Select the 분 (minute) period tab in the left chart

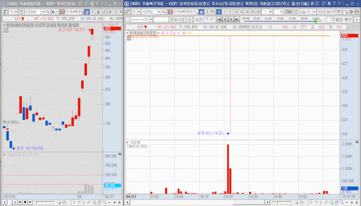[110, 12]
